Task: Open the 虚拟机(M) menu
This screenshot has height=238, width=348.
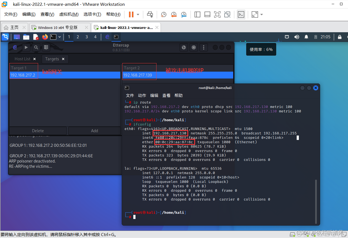Action: click(69, 14)
